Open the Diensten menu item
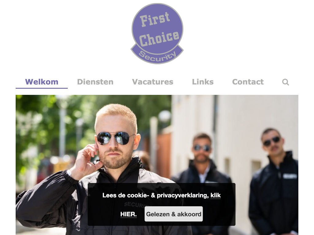This screenshot has width=314, height=235. (x=95, y=82)
